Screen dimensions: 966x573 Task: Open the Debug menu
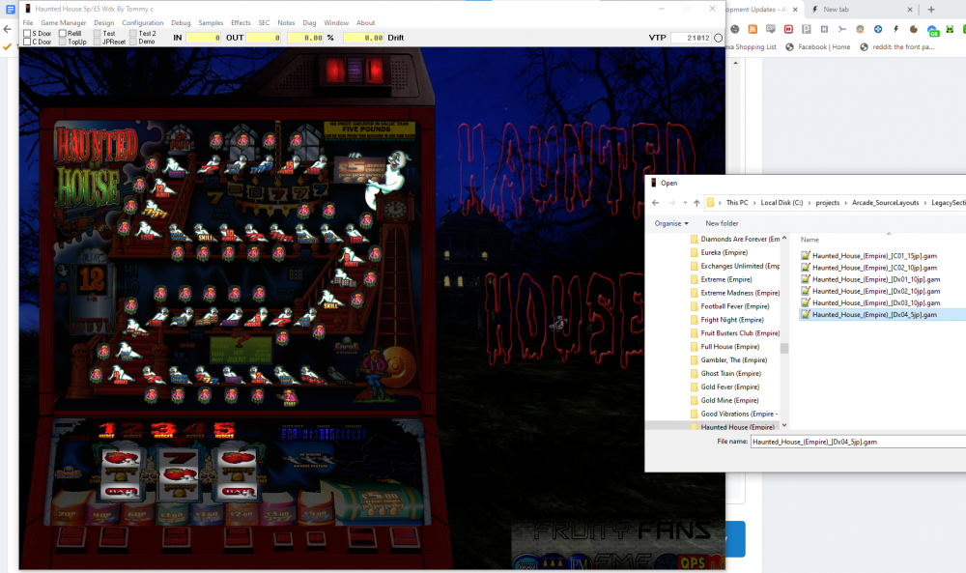181,23
